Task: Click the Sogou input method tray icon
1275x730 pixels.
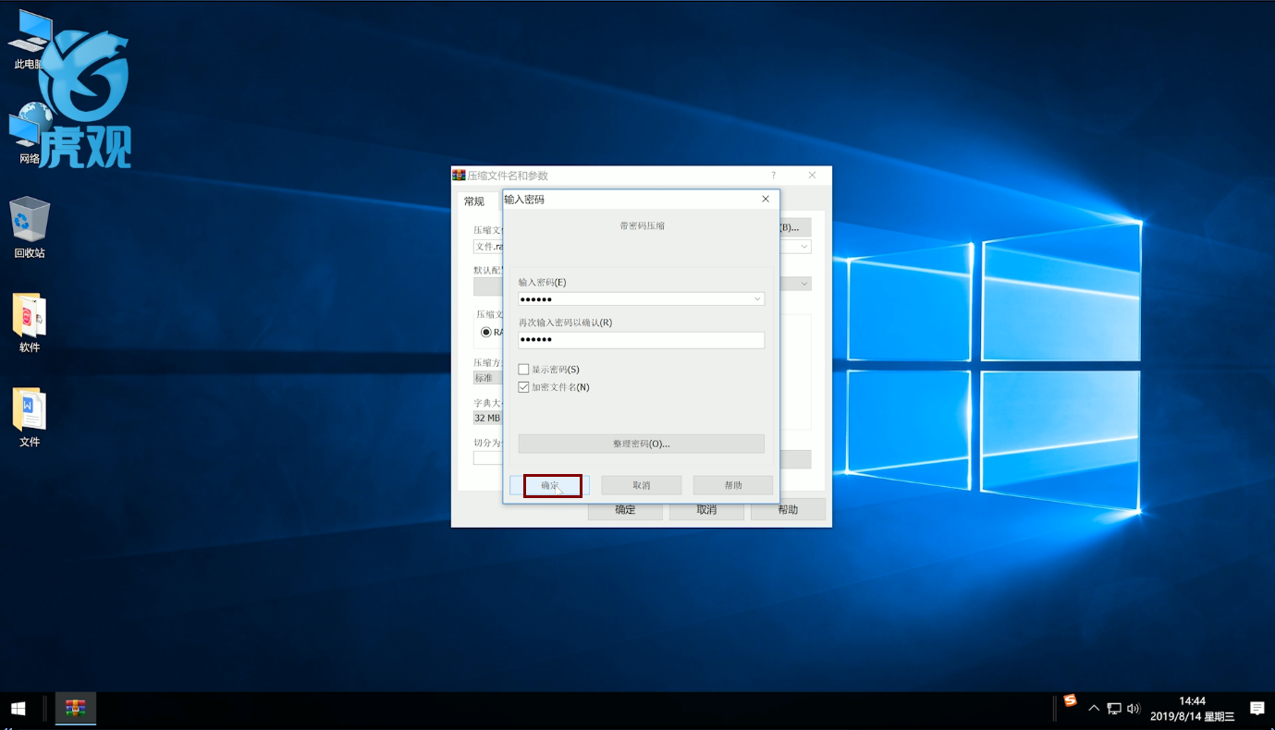Action: point(1071,700)
